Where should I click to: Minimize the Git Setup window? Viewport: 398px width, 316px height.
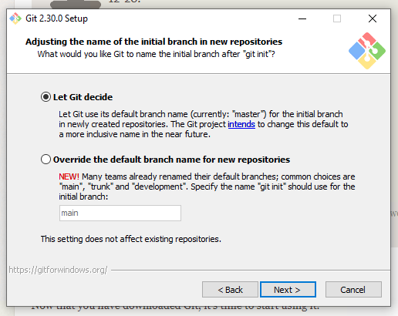click(x=302, y=18)
